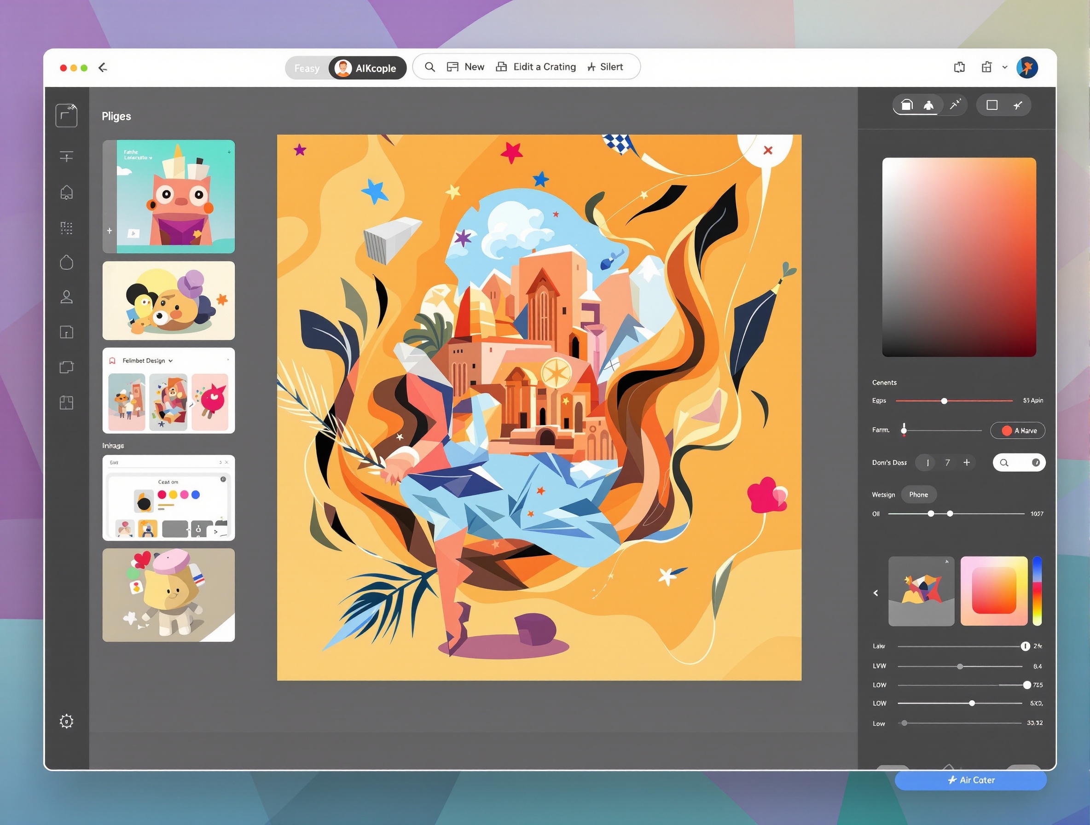
Task: Click the Phone button next to Wessign
Action: click(x=918, y=494)
